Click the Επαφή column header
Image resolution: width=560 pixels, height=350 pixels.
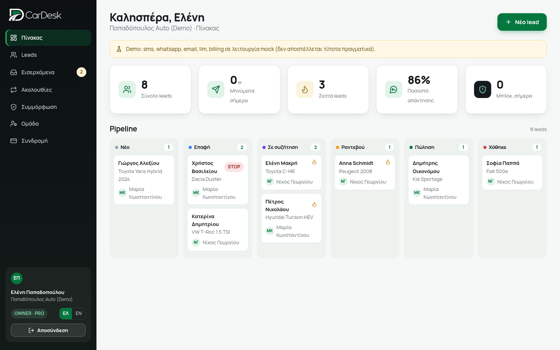tap(217, 147)
